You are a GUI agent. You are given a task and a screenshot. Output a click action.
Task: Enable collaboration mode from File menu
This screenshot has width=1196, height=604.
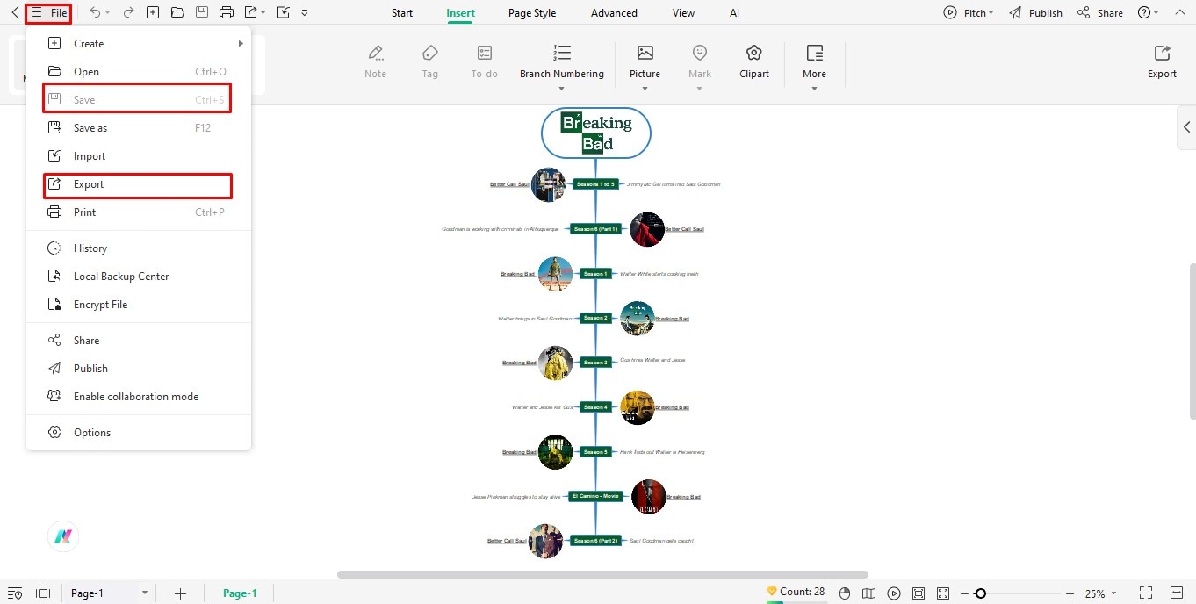pos(139,397)
